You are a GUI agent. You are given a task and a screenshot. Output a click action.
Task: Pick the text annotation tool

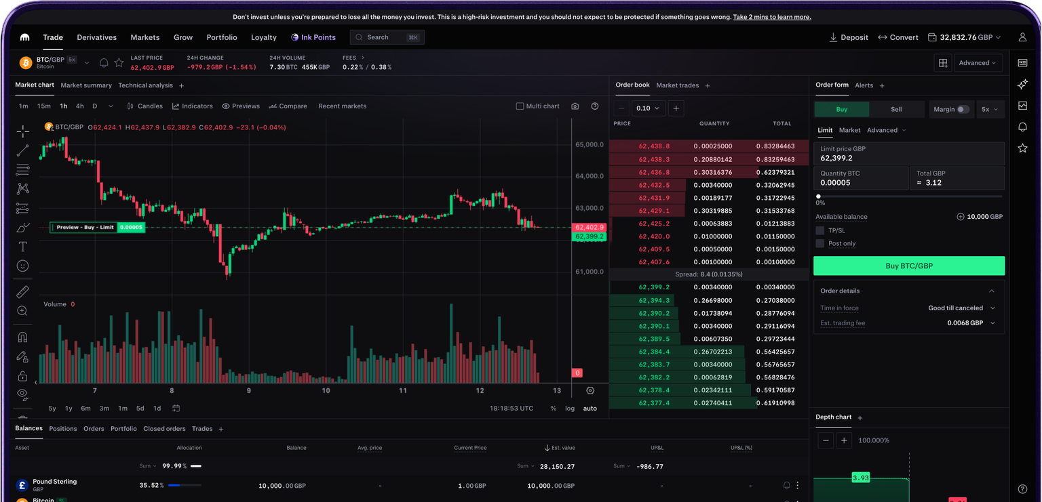coord(22,247)
